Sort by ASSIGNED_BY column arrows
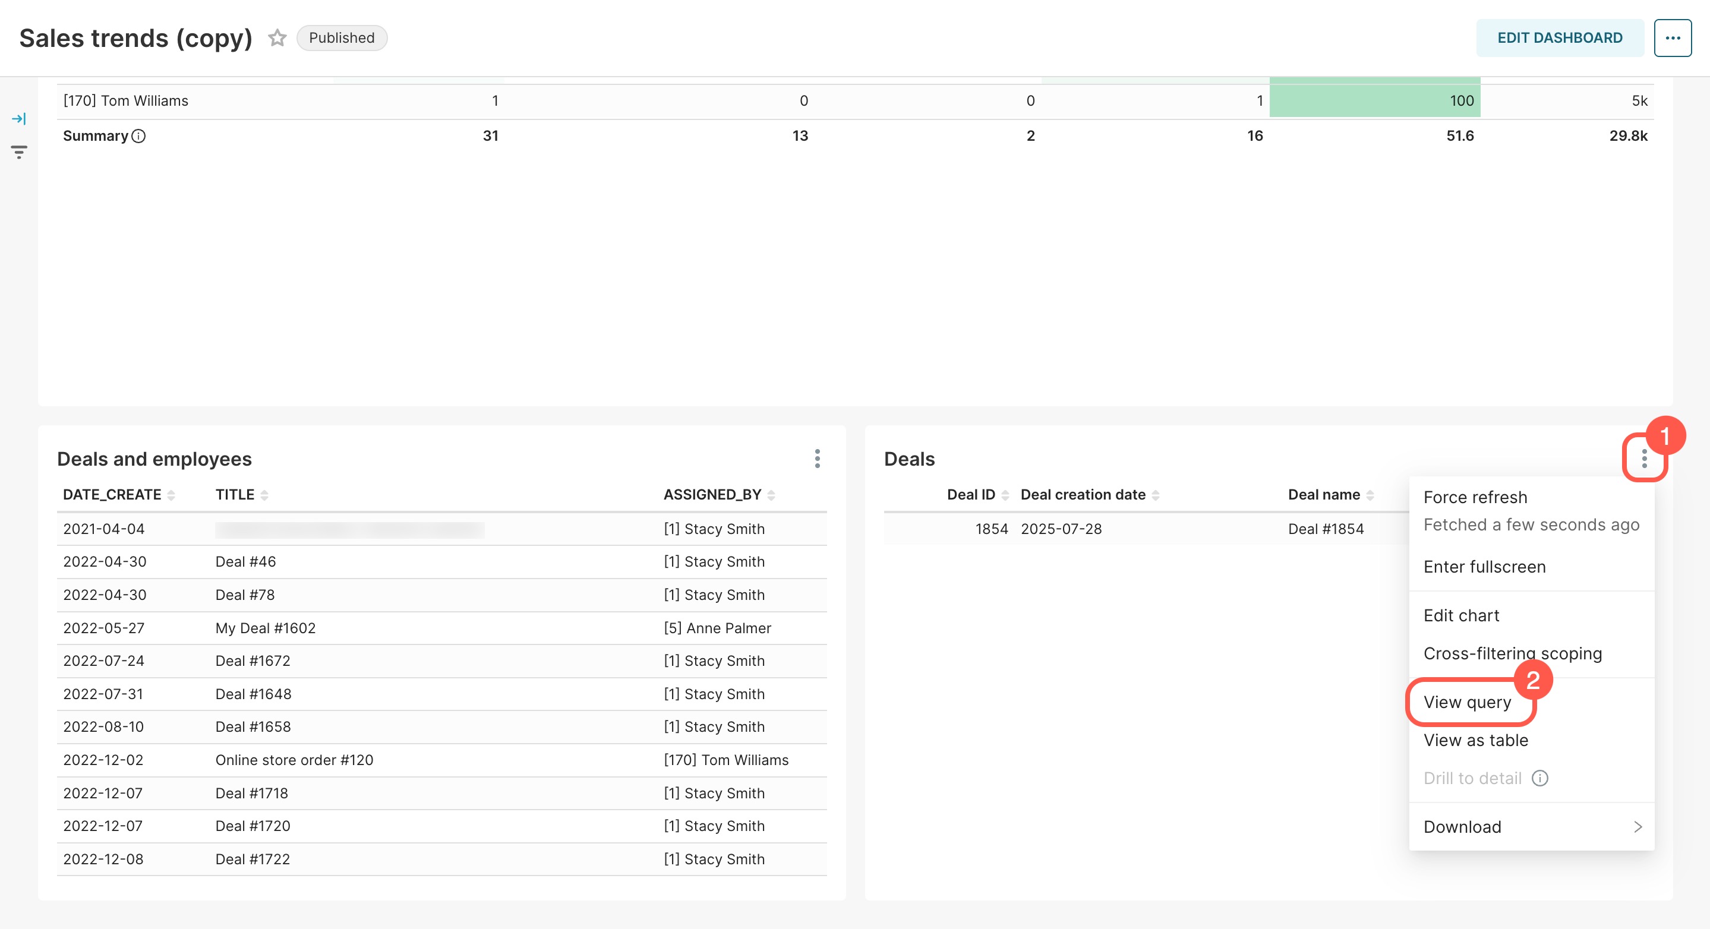Image resolution: width=1710 pixels, height=929 pixels. click(771, 495)
